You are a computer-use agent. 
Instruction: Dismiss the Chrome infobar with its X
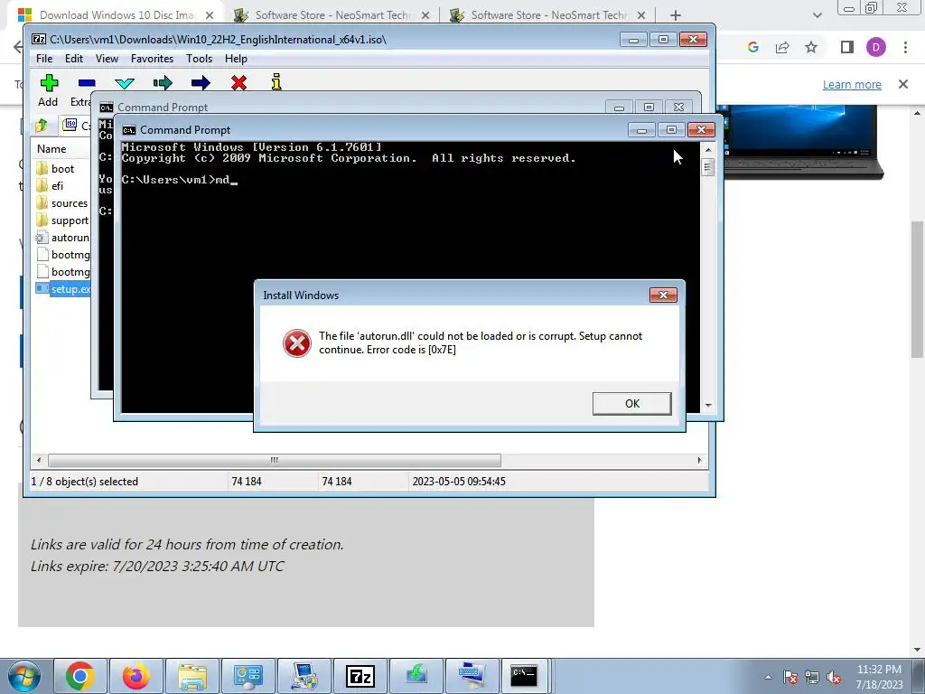903,84
